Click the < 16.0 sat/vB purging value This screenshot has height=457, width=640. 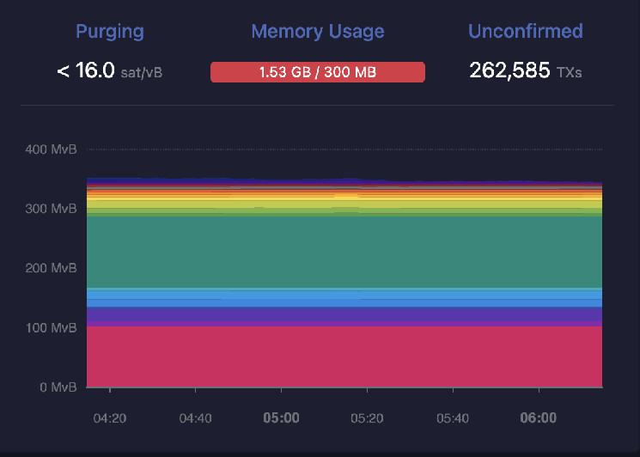110,71
